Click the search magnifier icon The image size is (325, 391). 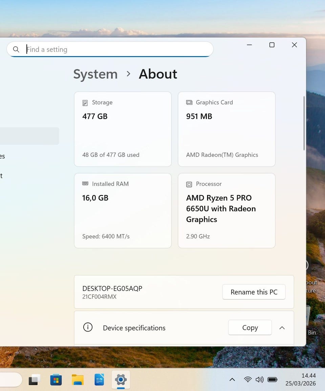click(x=16, y=49)
